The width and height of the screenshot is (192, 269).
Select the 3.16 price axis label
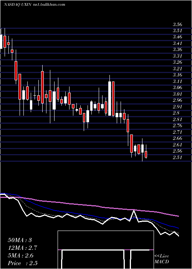[x=177, y=75]
